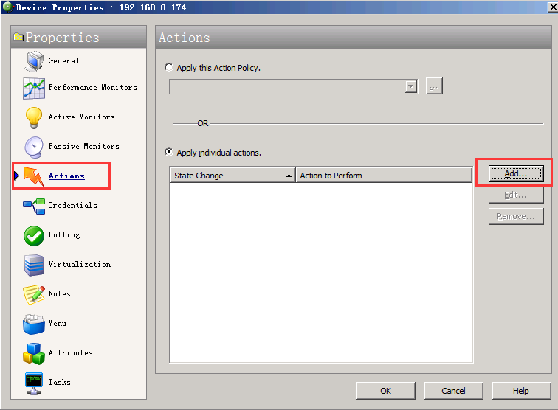Click the General monitor icon
Image resolution: width=558 pixels, height=410 pixels.
click(x=34, y=60)
